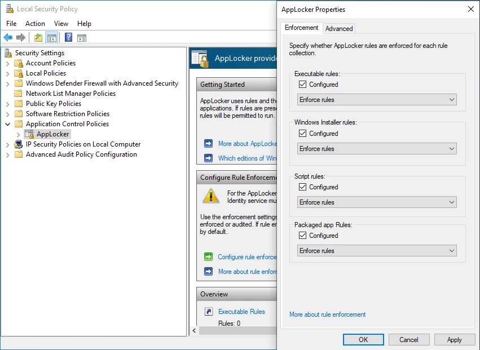Open the File menu
480x350 pixels.
(11, 24)
